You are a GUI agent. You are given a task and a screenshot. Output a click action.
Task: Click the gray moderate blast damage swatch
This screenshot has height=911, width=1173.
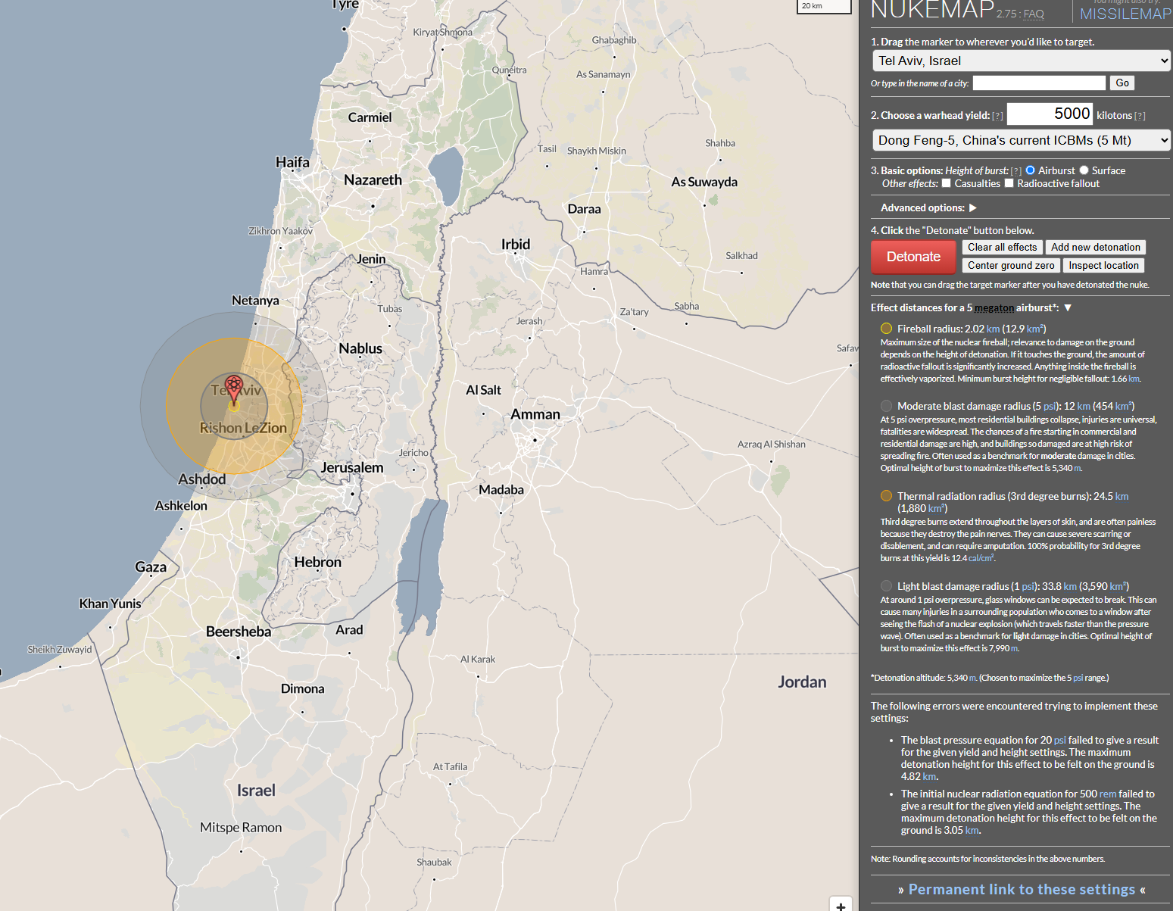[886, 406]
